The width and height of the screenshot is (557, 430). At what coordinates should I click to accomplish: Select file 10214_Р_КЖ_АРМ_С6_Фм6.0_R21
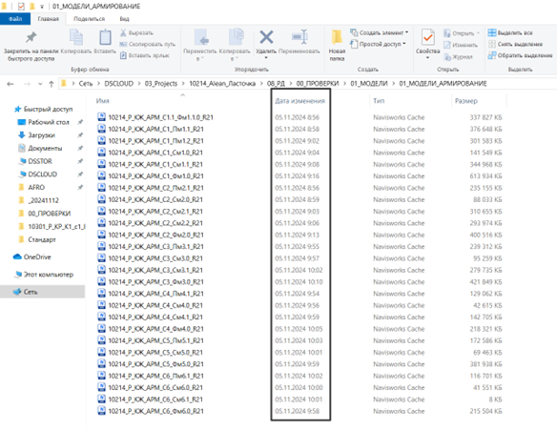click(x=156, y=411)
